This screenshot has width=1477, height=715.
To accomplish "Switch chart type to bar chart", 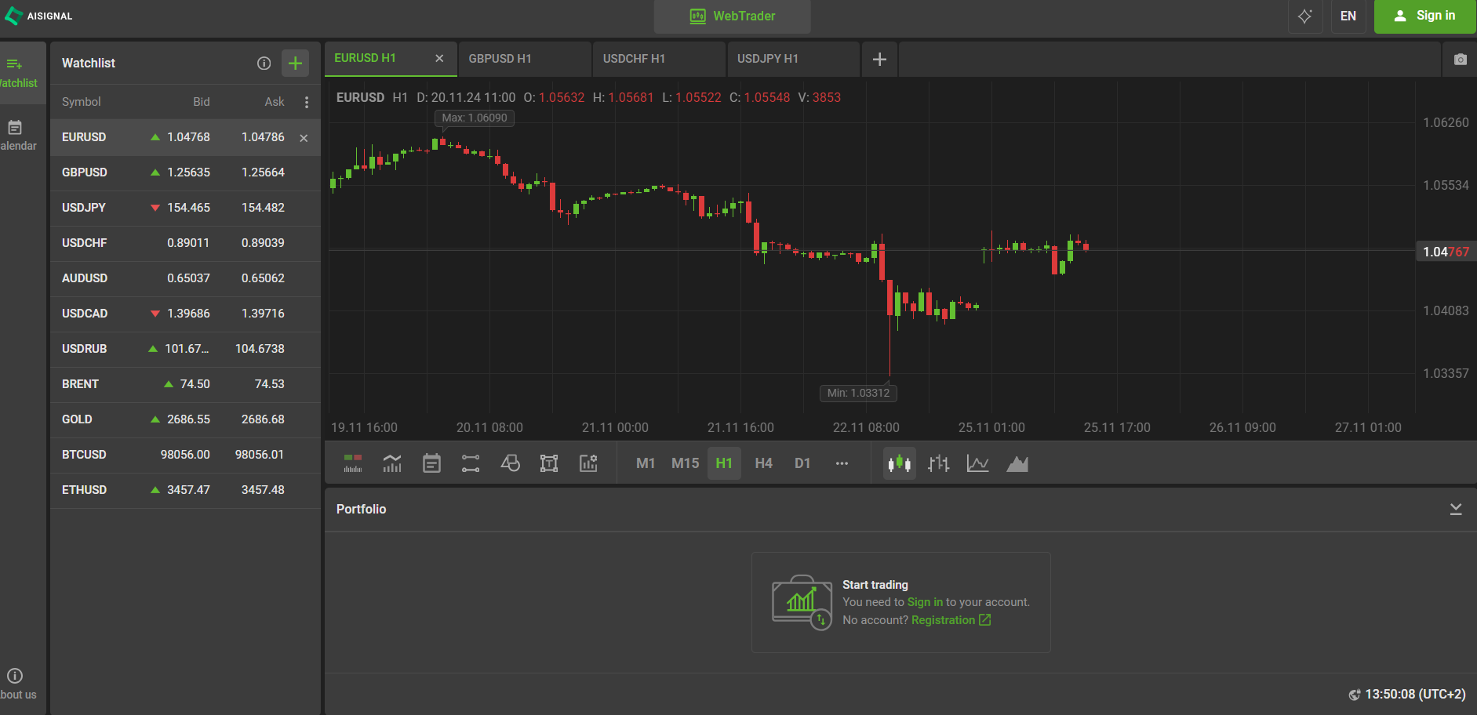I will 938,463.
